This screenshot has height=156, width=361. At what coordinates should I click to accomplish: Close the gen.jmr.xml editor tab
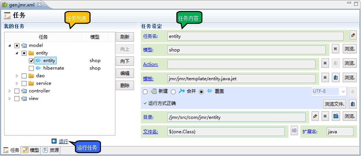pos(39,4)
